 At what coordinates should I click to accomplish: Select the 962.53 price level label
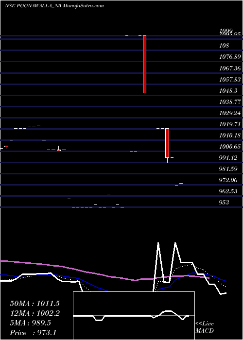(228, 191)
